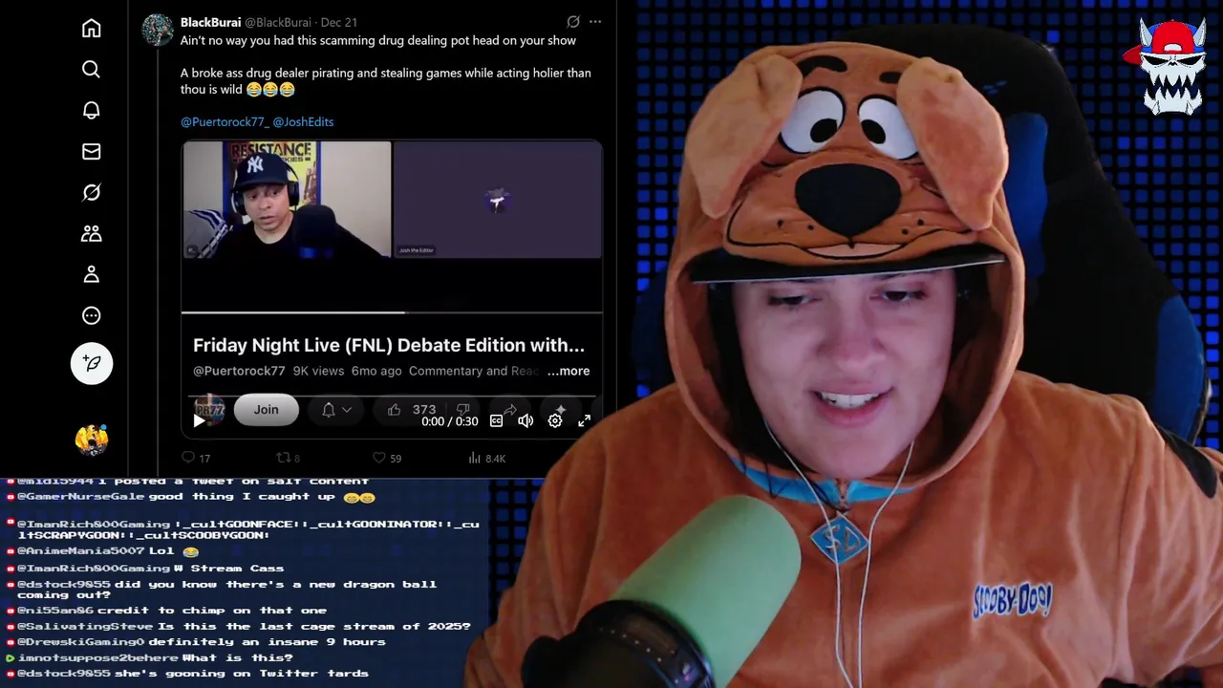Click the Dec 21 tweet date link

point(338,22)
